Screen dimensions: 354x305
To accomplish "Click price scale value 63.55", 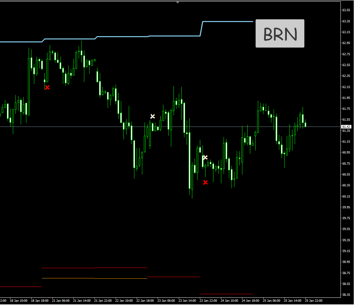I will (x=346, y=10).
